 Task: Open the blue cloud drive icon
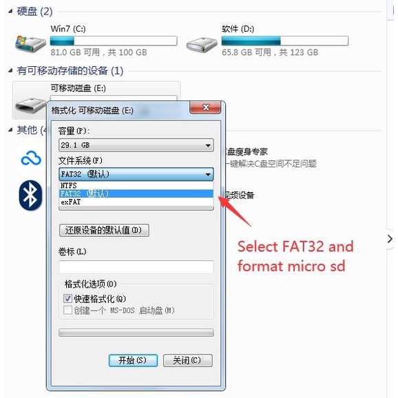[x=31, y=158]
